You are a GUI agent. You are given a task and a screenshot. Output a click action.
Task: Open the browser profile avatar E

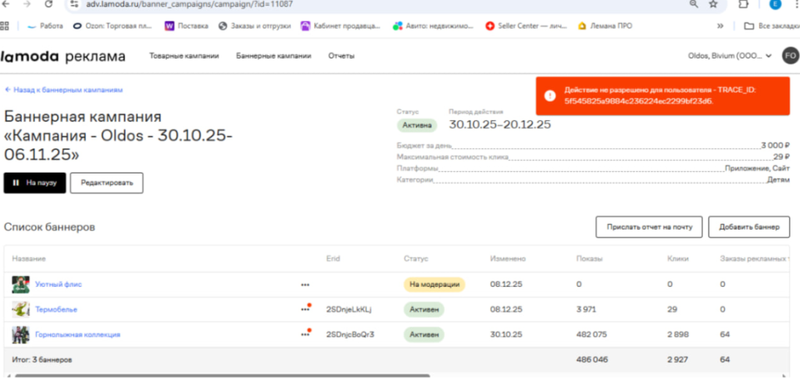(x=776, y=4)
